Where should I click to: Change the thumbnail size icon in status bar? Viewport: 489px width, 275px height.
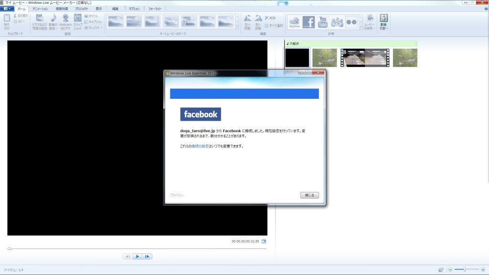[x=441, y=270]
